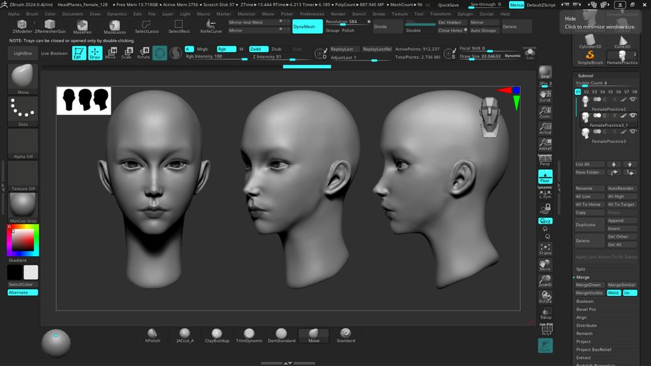The image size is (651, 366).
Task: Select the MaskPen brush
Action: coord(82,27)
